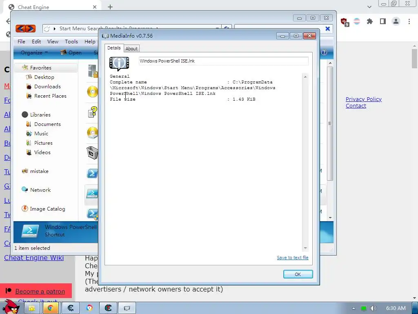Viewport: 418px width, 314px height.
Task: Select the recycle bin item in Explorer file list
Action: (x=92, y=153)
